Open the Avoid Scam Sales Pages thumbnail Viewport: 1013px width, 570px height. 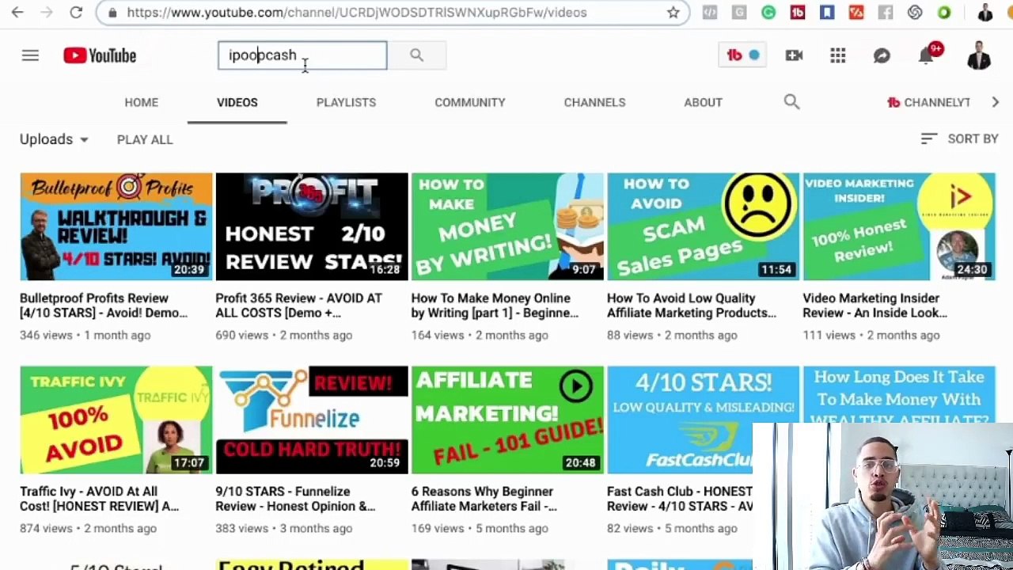[704, 226]
